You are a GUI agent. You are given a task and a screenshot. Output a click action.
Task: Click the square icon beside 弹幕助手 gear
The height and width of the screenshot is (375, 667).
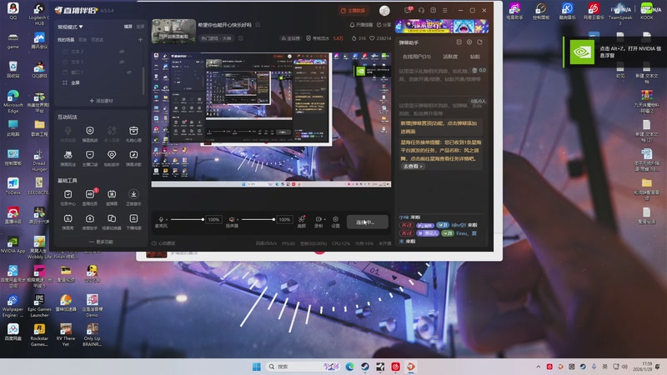[x=459, y=42]
